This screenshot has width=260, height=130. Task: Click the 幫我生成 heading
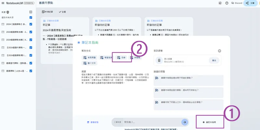click(86, 51)
